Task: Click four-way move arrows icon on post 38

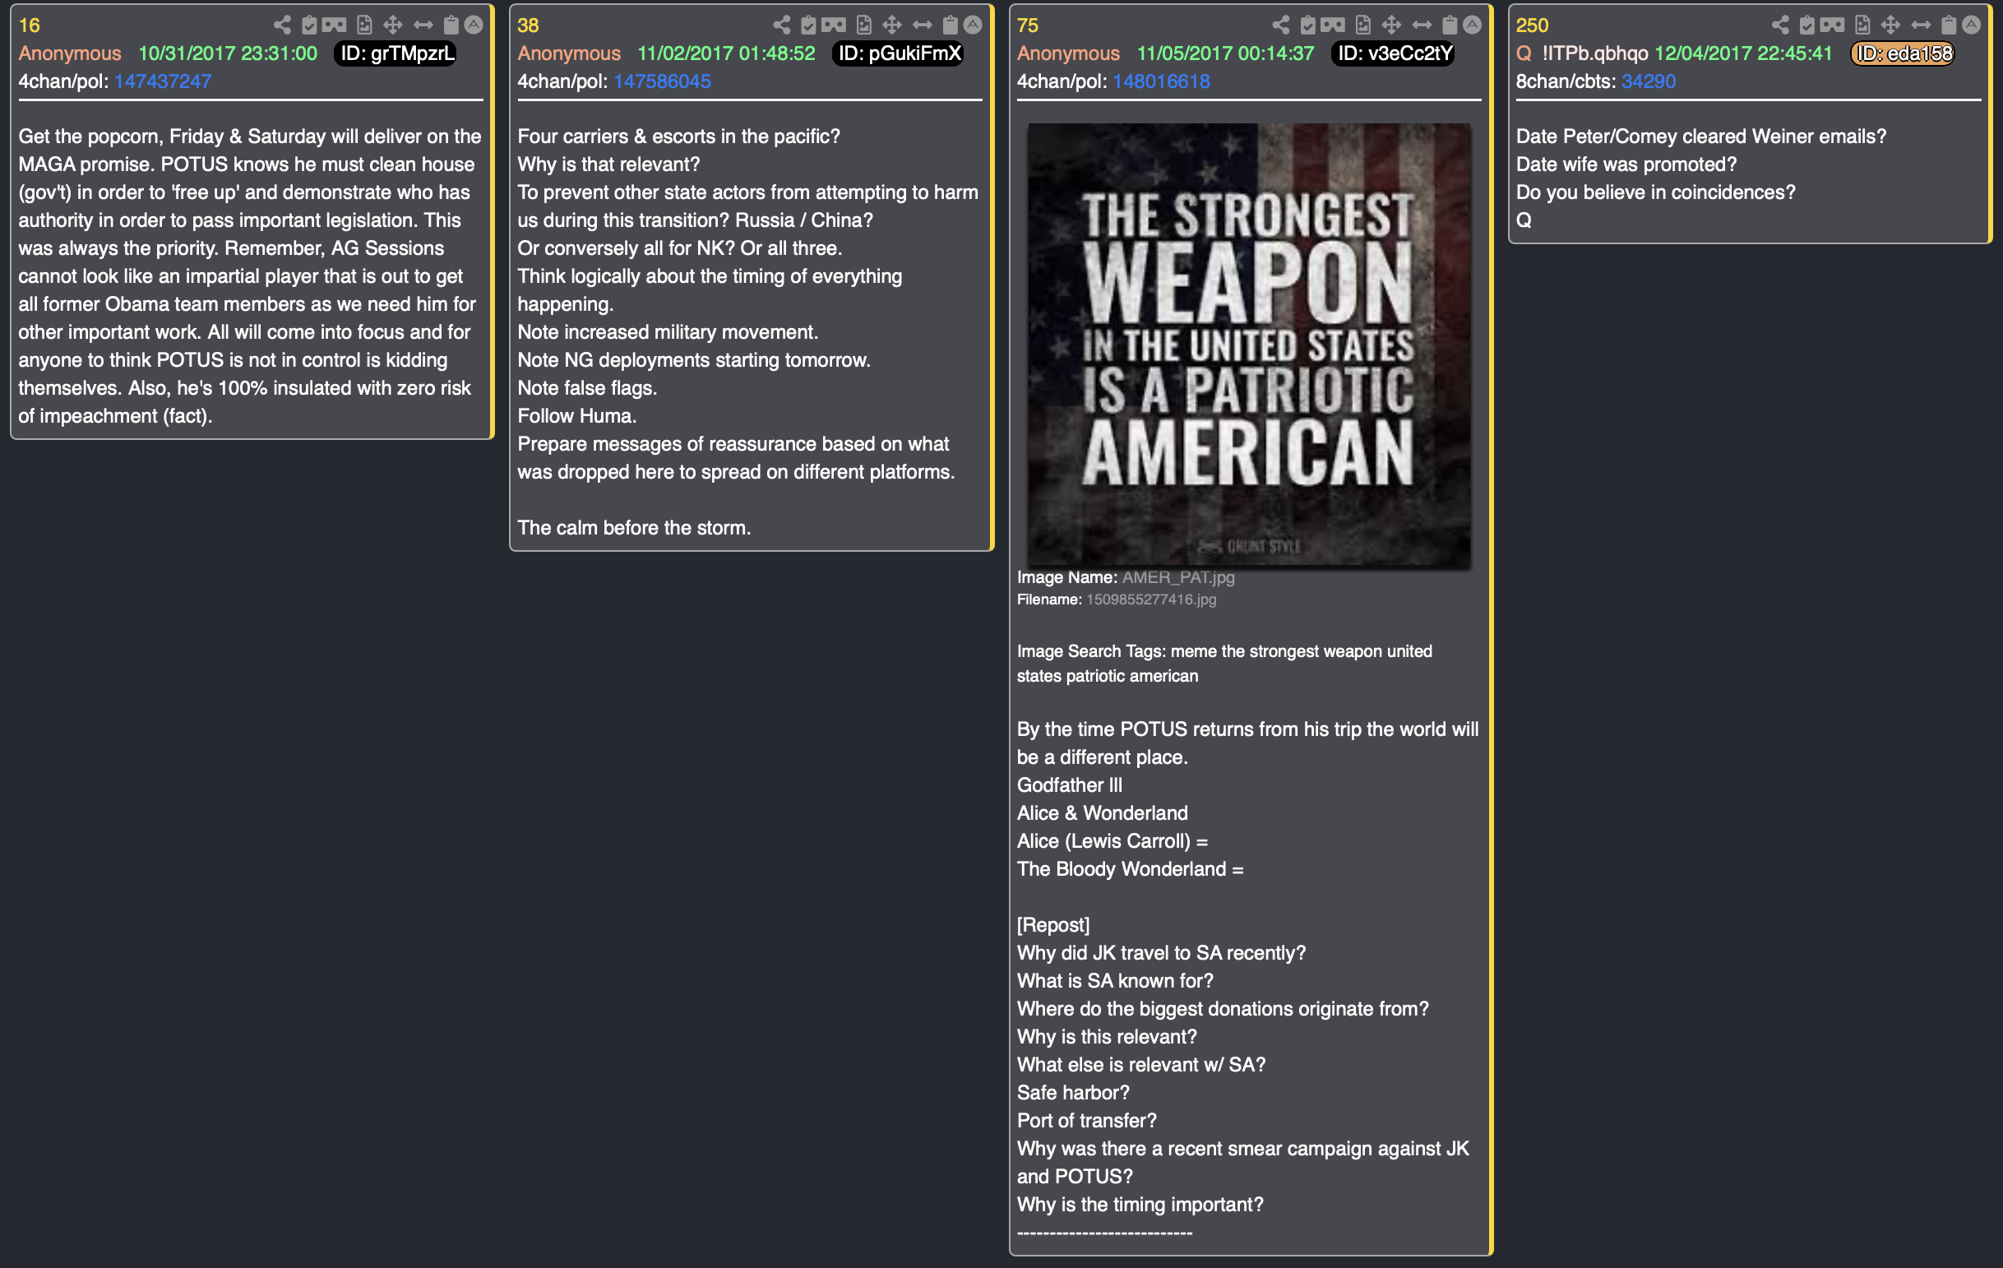Action: 891,25
